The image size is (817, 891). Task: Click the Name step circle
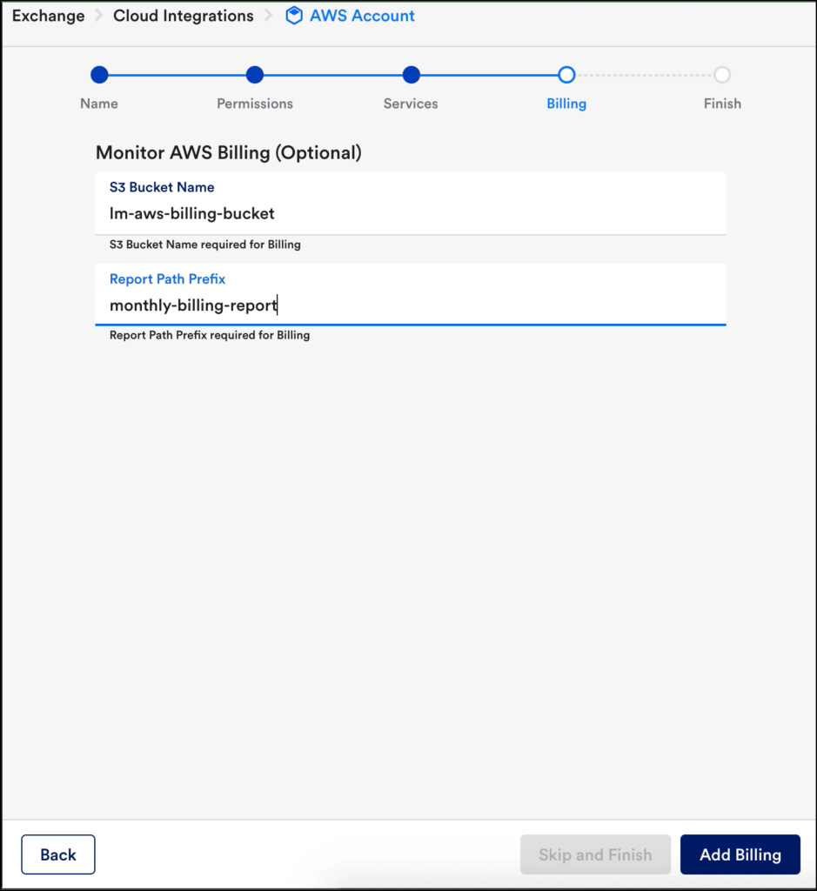99,75
